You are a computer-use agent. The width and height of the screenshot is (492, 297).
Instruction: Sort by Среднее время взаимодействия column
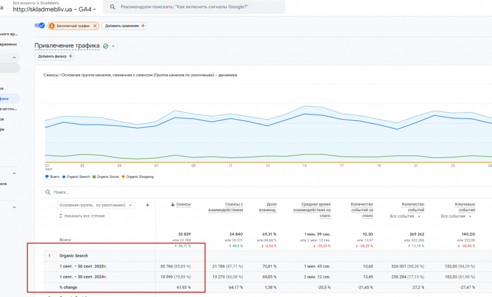point(312,210)
